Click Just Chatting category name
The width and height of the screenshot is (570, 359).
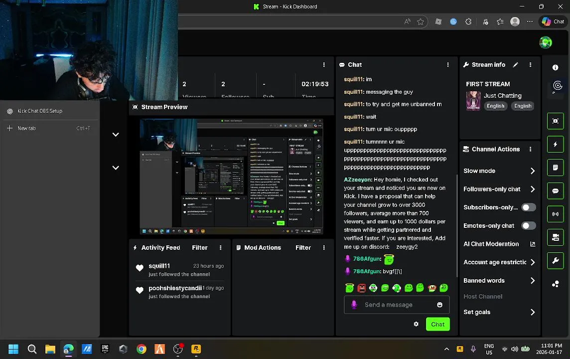pos(502,96)
